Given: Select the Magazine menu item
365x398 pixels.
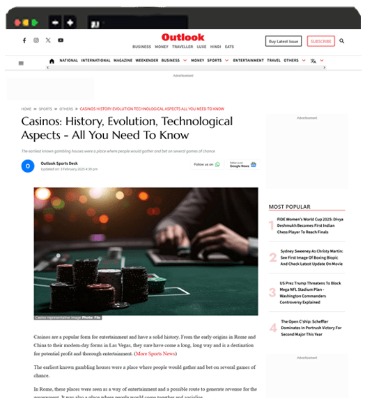Looking at the screenshot, I should [123, 61].
